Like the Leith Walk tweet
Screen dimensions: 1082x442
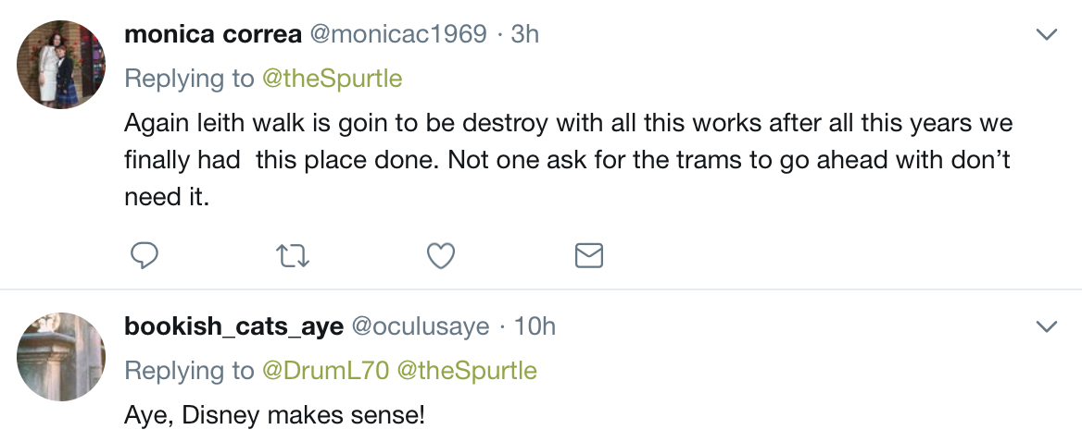click(x=441, y=256)
